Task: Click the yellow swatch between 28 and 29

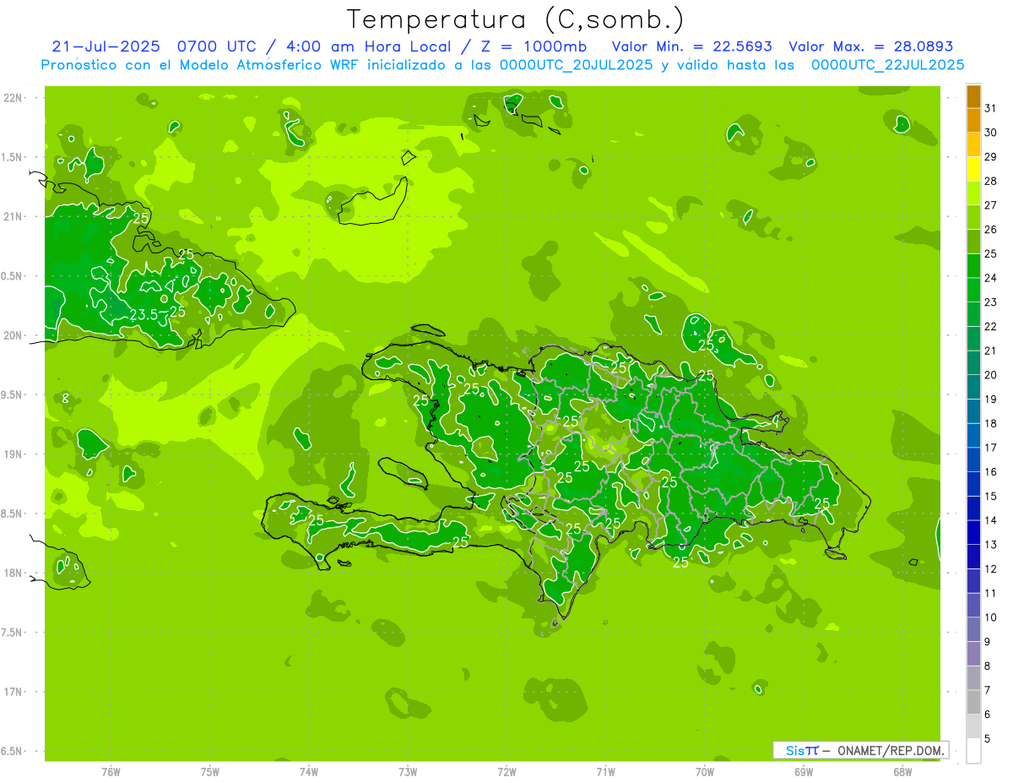Action: click(x=973, y=168)
